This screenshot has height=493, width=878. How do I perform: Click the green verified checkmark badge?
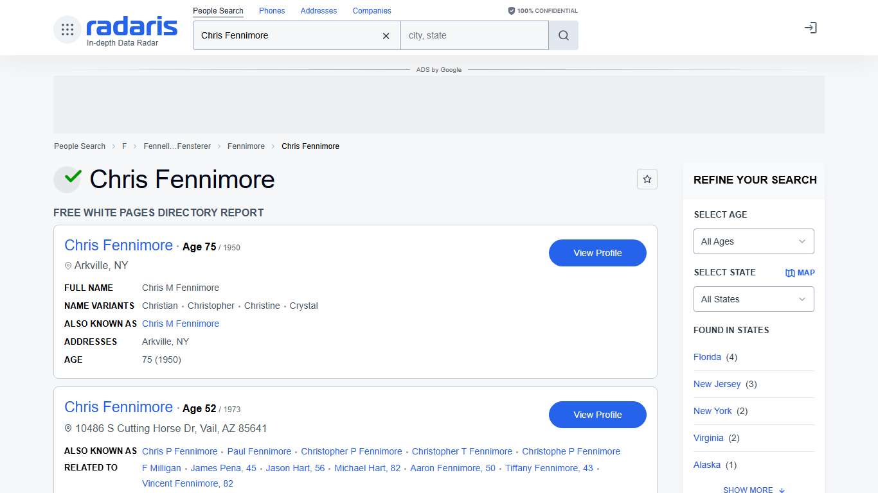click(67, 179)
